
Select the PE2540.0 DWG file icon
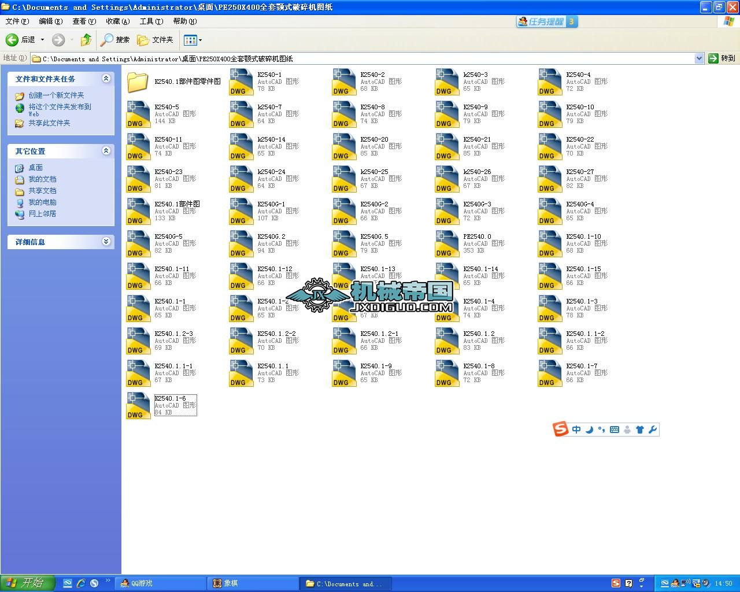click(447, 244)
